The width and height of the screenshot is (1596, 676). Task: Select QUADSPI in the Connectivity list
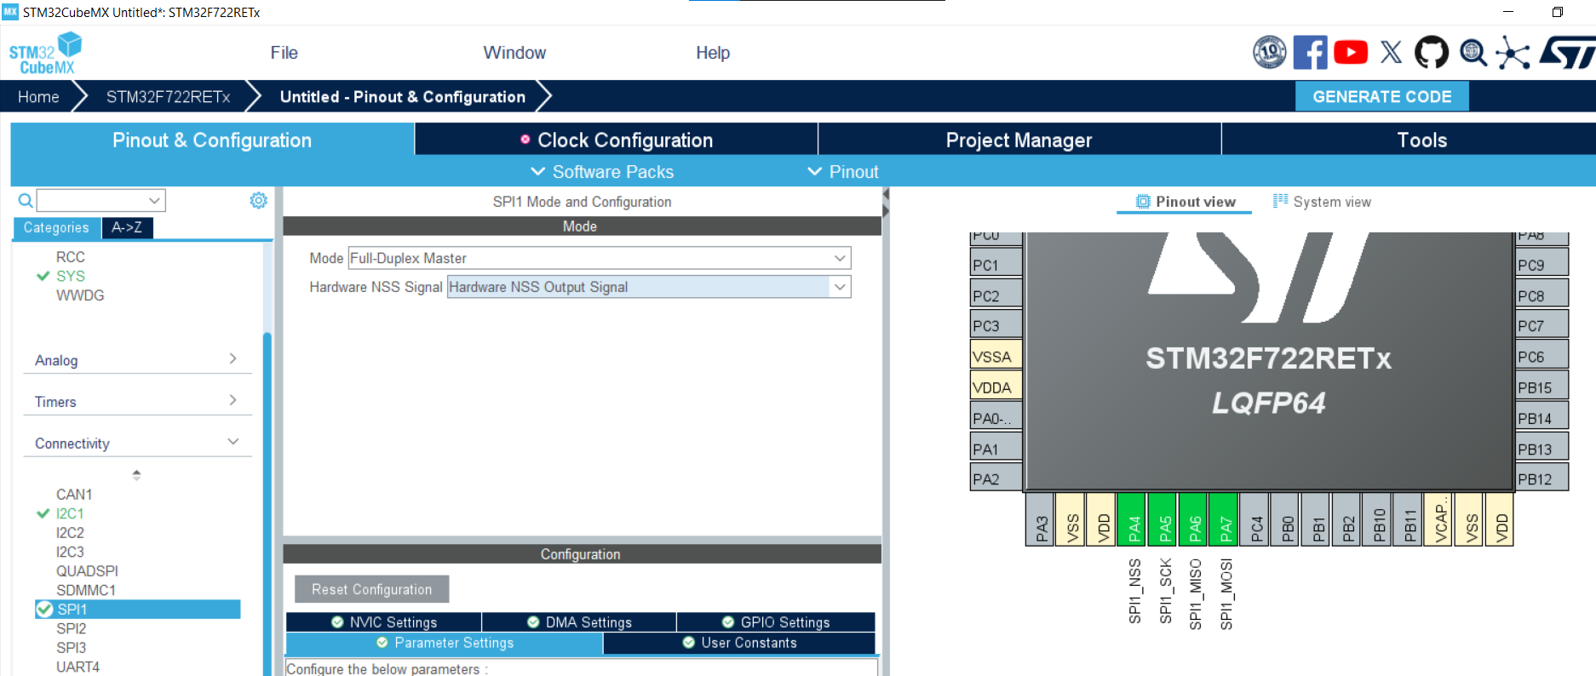87,571
